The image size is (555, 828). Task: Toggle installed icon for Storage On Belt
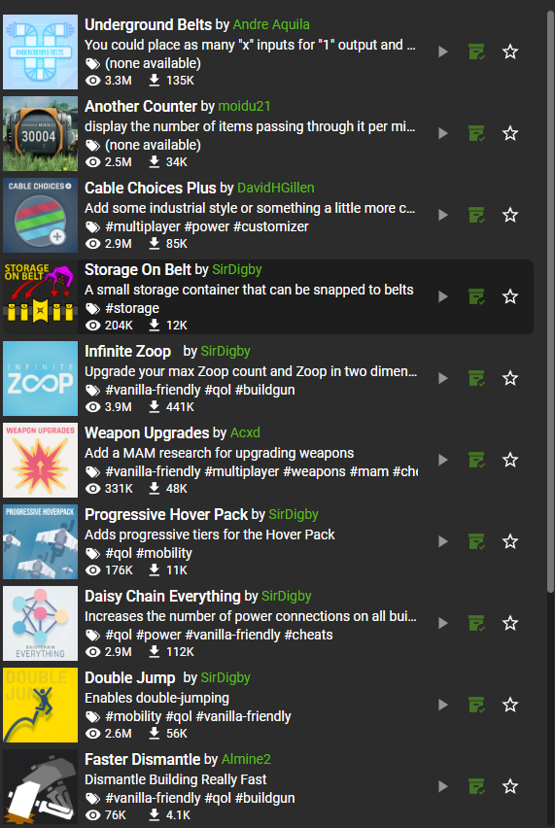click(x=477, y=296)
